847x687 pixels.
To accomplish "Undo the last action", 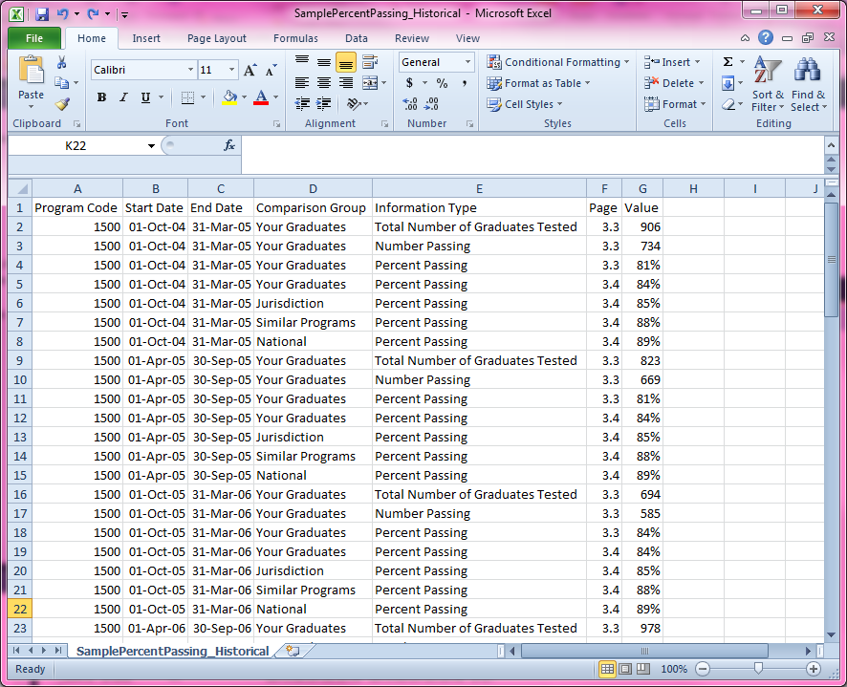I will pos(63,14).
